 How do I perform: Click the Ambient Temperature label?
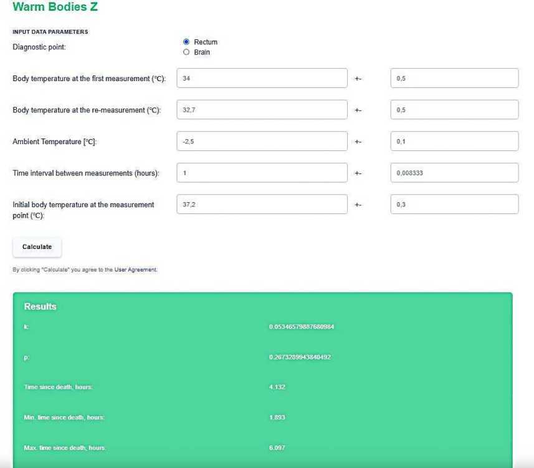click(x=54, y=142)
